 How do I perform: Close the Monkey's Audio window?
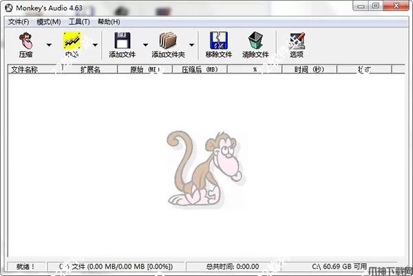(396, 6)
